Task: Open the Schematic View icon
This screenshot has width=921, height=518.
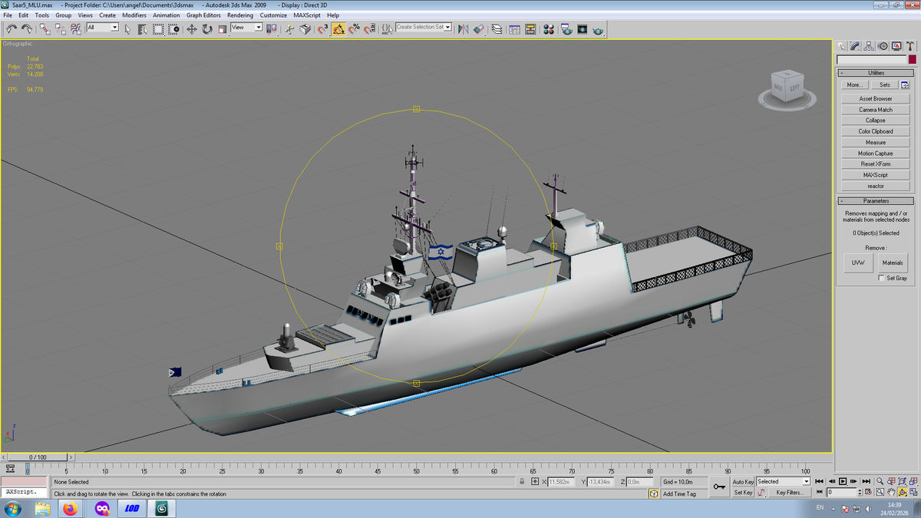Action: pyautogui.click(x=530, y=29)
